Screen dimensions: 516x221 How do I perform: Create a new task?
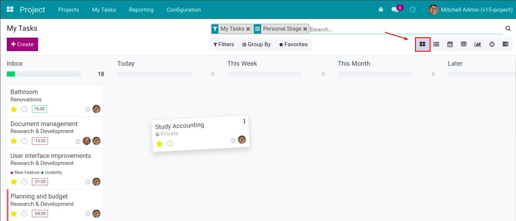(x=22, y=44)
